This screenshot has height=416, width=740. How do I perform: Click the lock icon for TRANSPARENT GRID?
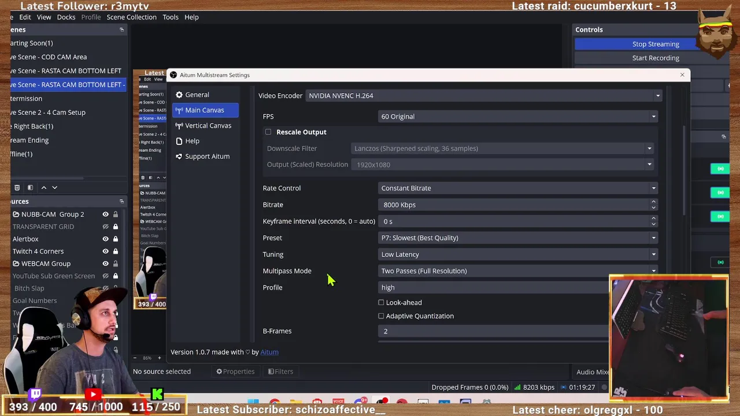coord(116,226)
